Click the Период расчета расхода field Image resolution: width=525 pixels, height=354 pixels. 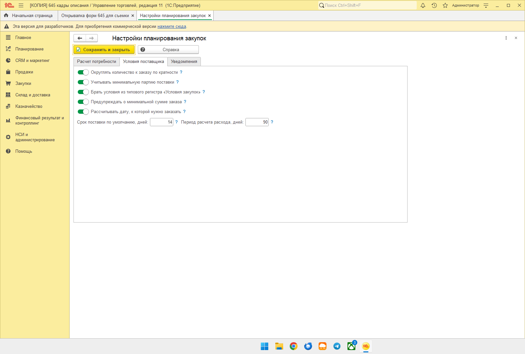point(257,122)
